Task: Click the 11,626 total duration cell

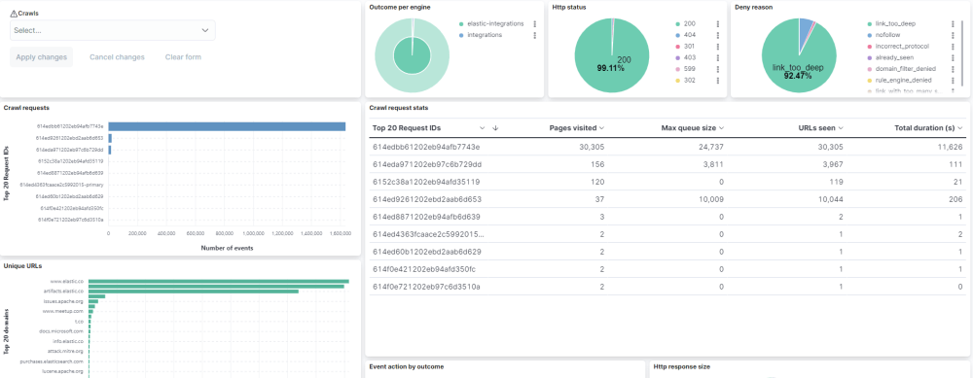Action: click(950, 147)
